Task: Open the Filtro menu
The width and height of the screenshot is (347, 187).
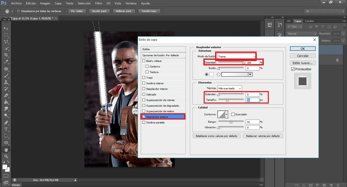Action: click(x=98, y=3)
